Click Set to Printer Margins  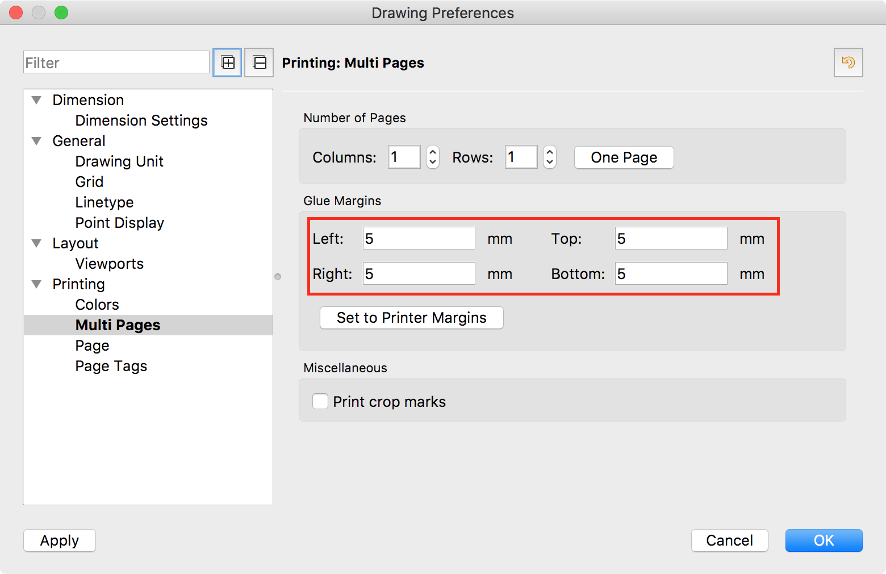411,318
